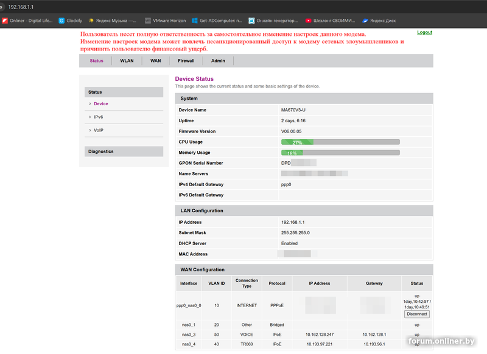
Task: Click the Logout link
Action: coord(424,32)
